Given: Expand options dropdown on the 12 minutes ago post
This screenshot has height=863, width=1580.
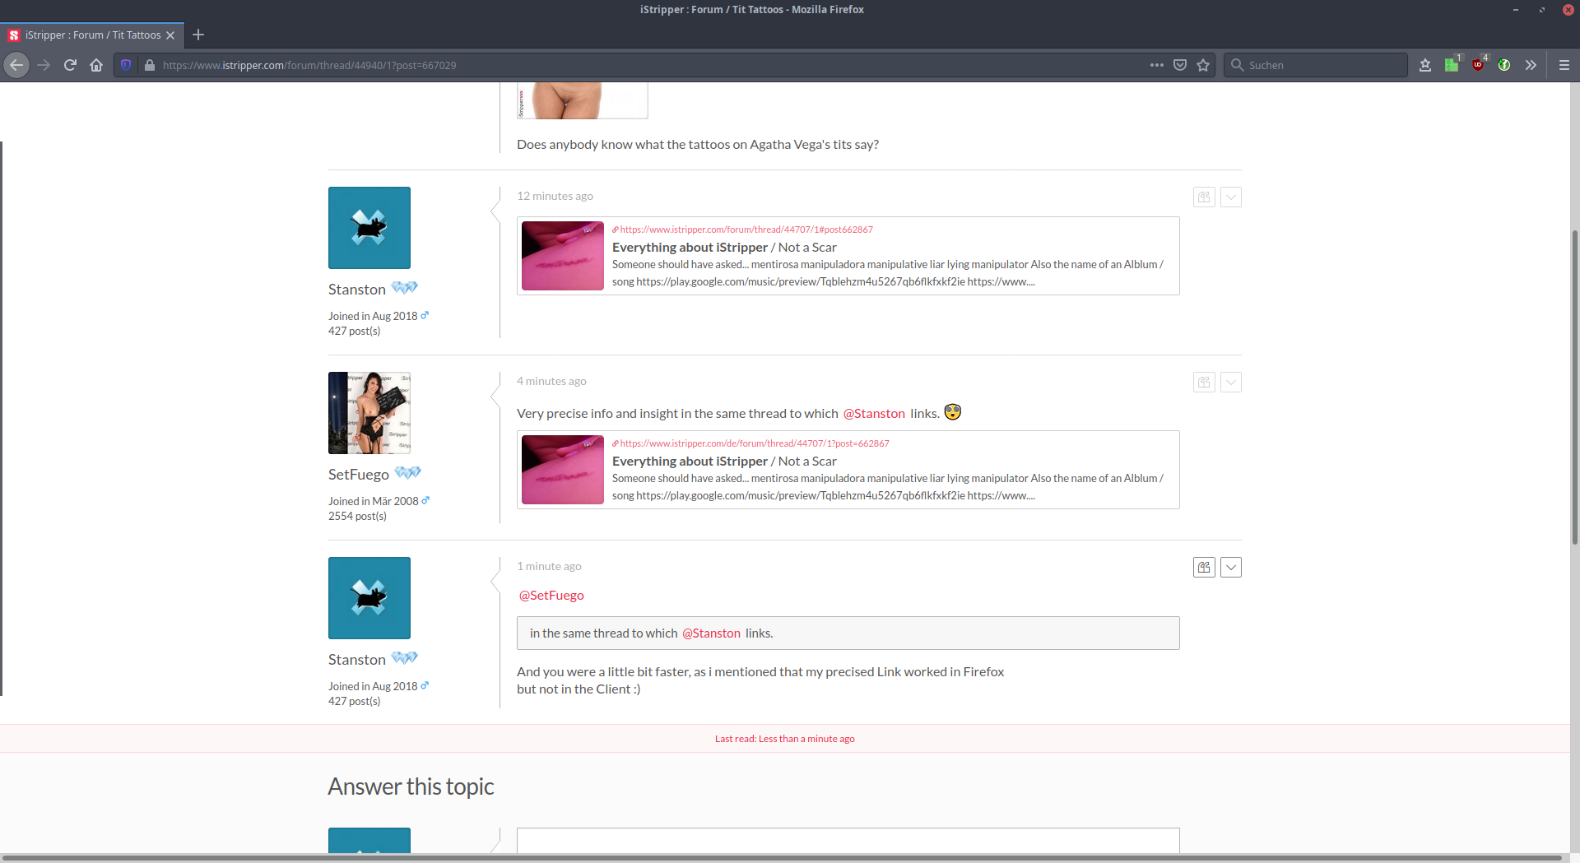Looking at the screenshot, I should 1231,197.
